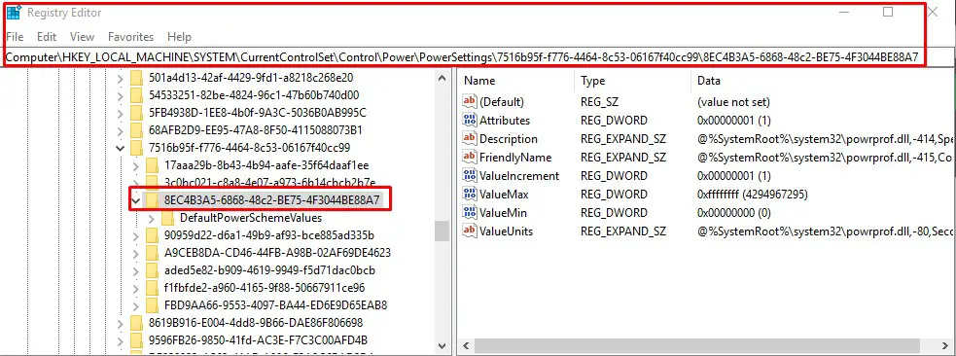Expand the 501a4d13-42af-4429-9fd1-a8218c268e20 key
The image size is (956, 356).
coord(121,78)
